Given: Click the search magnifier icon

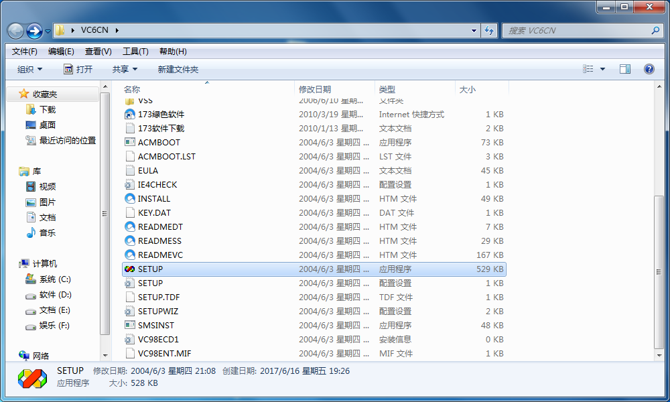Looking at the screenshot, I should tap(655, 30).
